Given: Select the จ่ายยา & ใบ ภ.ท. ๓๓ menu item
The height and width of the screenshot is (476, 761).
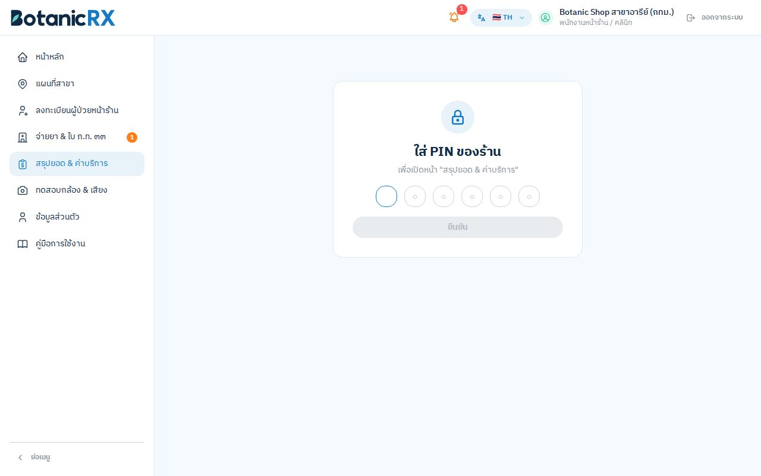Looking at the screenshot, I should tap(77, 137).
